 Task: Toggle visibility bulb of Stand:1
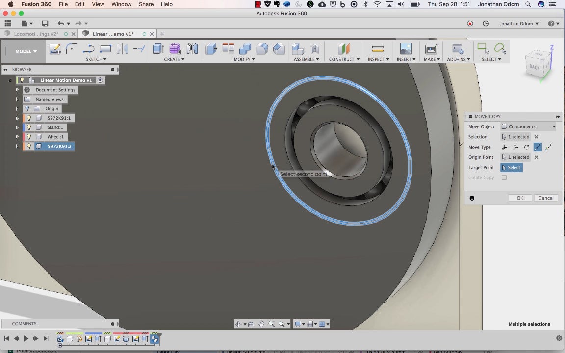(29, 127)
